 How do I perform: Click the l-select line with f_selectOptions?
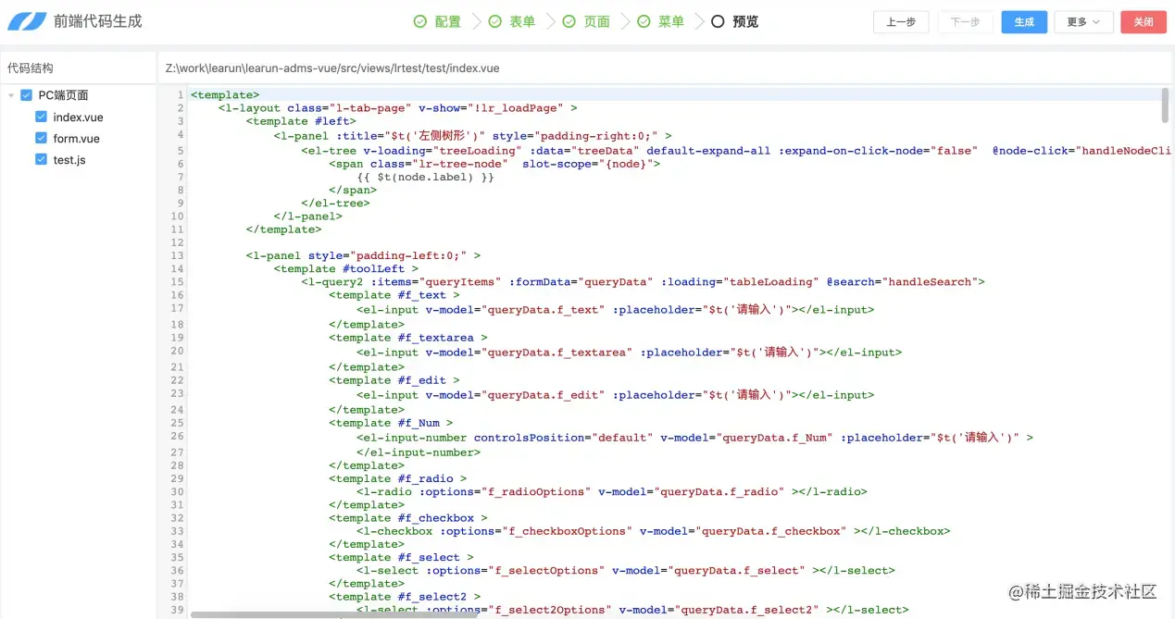626,570
